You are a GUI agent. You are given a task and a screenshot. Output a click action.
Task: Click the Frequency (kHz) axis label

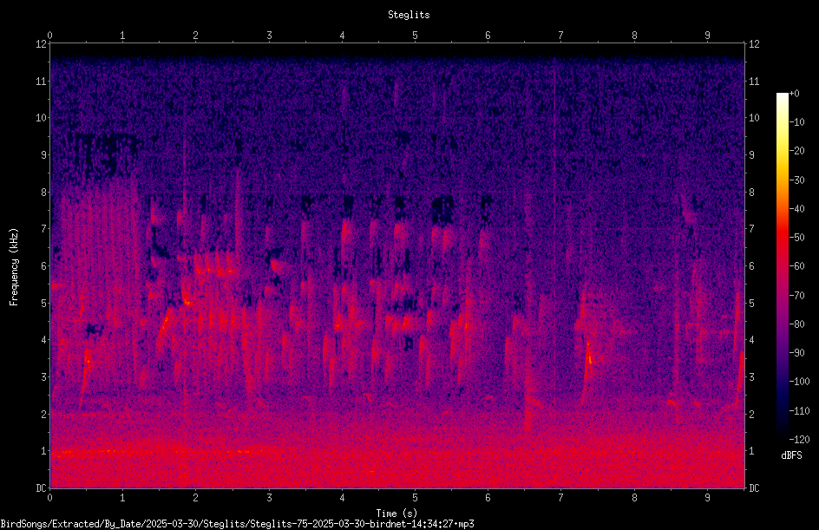tap(14, 266)
